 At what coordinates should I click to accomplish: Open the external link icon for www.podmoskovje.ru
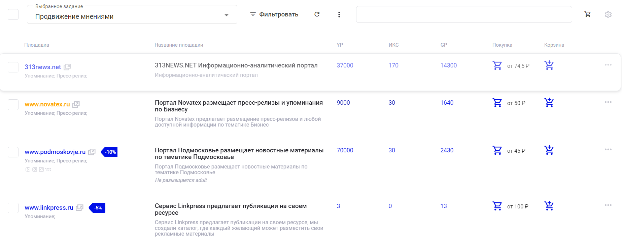tap(92, 152)
